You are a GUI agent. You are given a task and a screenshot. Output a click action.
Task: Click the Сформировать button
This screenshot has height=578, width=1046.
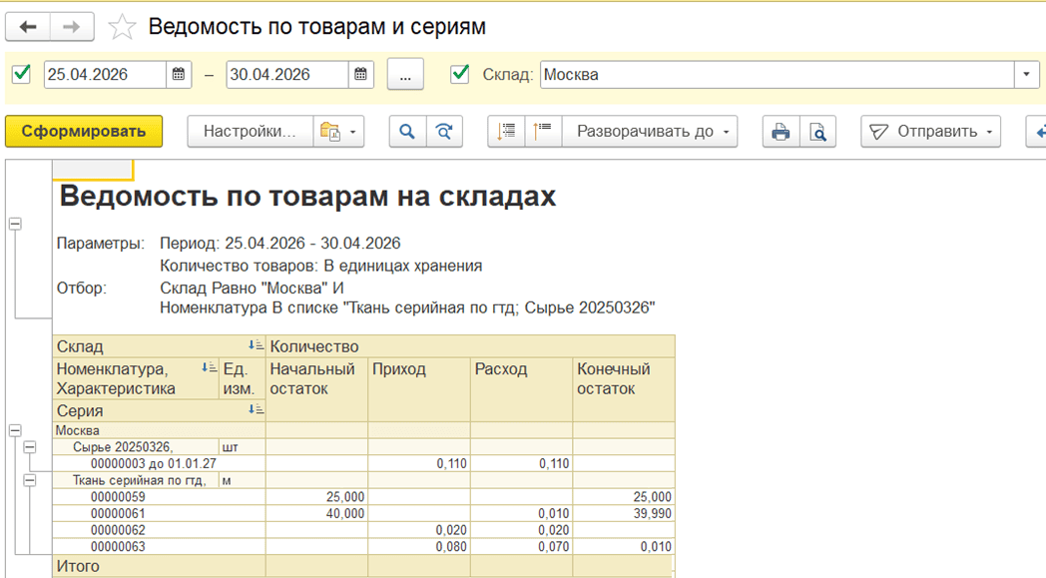84,132
